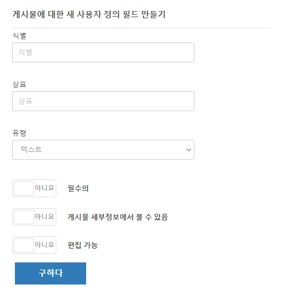Image resolution: width=291 pixels, height=295 pixels.
Task: Click the white knob of the 편집 가능 switch
Action: 24,245
